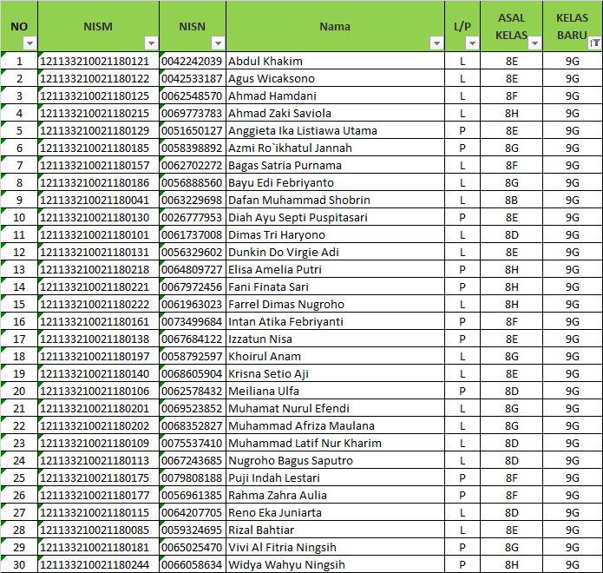Select Azmi Ro`ikhatul Jannah cell
Viewport: 603px width, 573px height.
(x=335, y=148)
